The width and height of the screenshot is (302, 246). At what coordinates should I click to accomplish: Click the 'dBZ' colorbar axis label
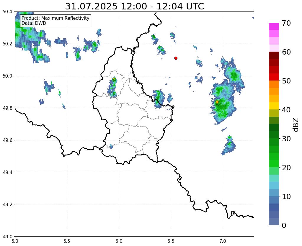coord(296,125)
